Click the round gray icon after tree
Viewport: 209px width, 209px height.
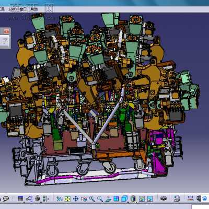coord(38,199)
